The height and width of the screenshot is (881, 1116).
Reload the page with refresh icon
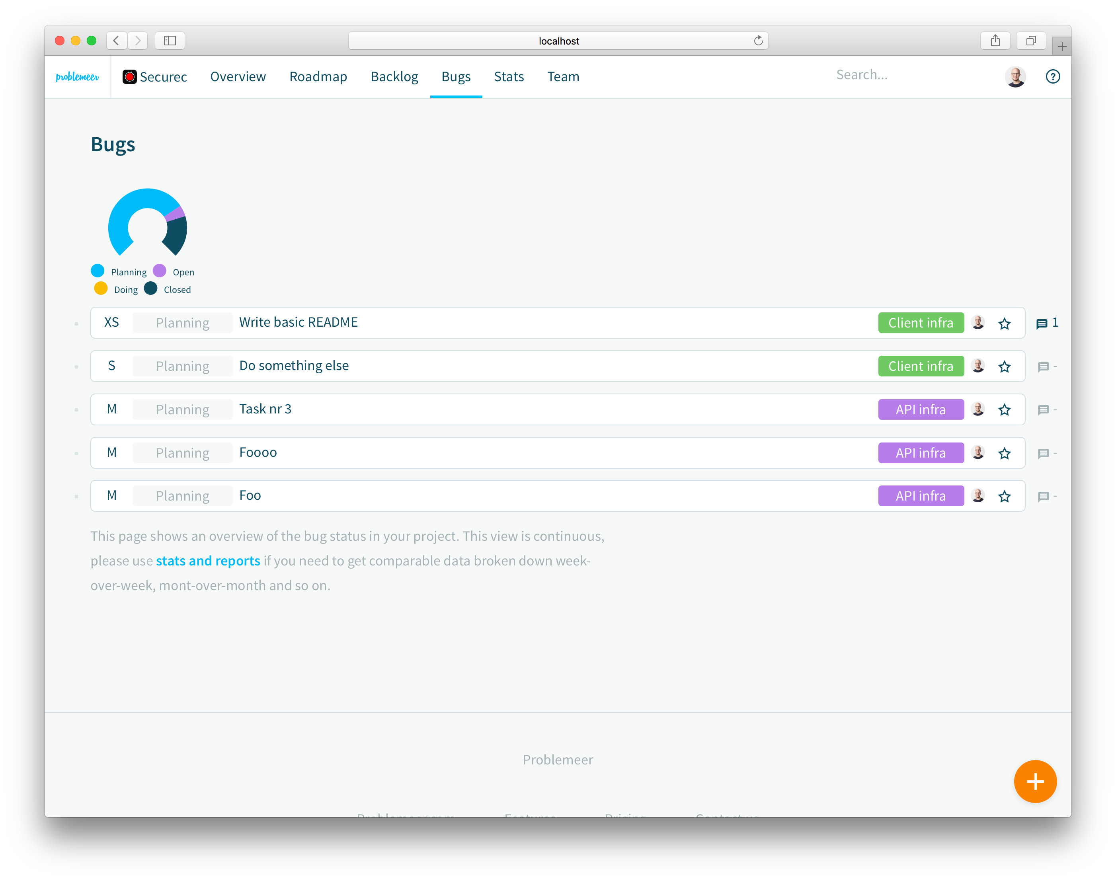point(758,41)
